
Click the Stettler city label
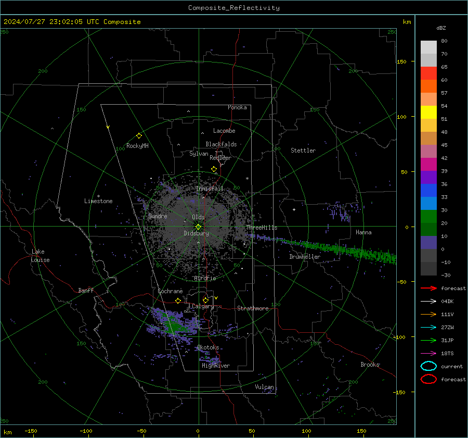pyautogui.click(x=303, y=151)
